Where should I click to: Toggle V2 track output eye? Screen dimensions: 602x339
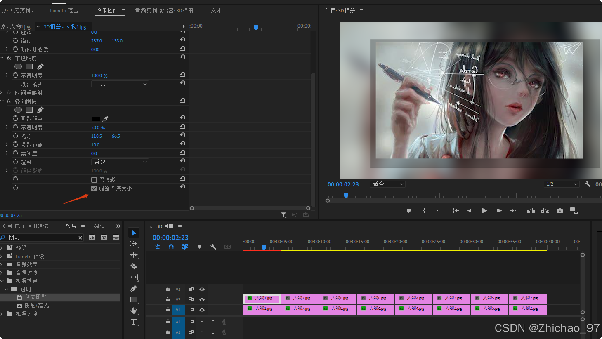pyautogui.click(x=202, y=299)
